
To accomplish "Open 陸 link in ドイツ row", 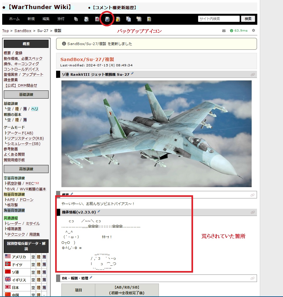I will coord(39,264).
